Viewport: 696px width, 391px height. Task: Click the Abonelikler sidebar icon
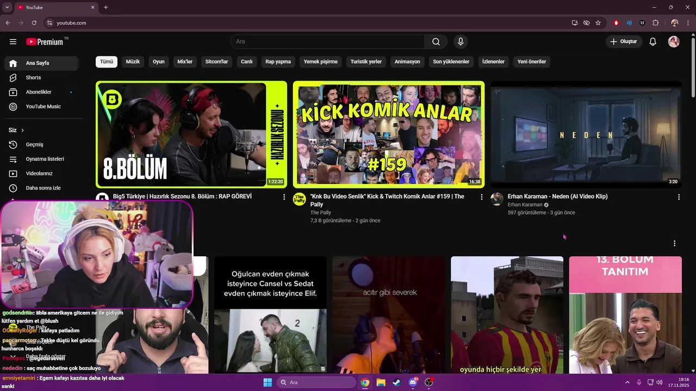(13, 92)
